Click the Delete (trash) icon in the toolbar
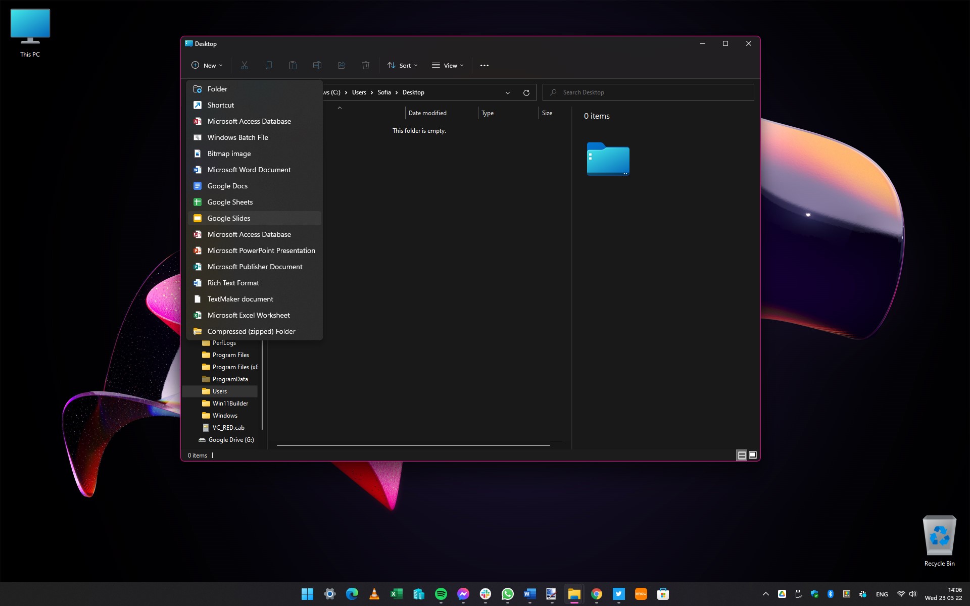This screenshot has width=970, height=606. [x=366, y=65]
